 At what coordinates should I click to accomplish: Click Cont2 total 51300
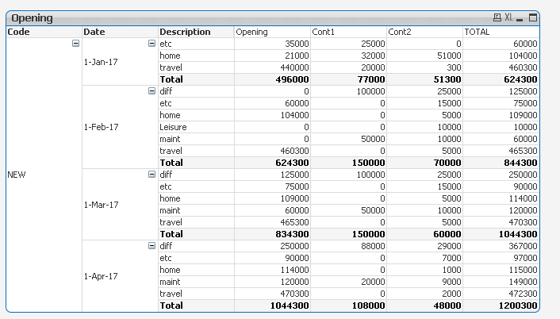tap(424, 79)
